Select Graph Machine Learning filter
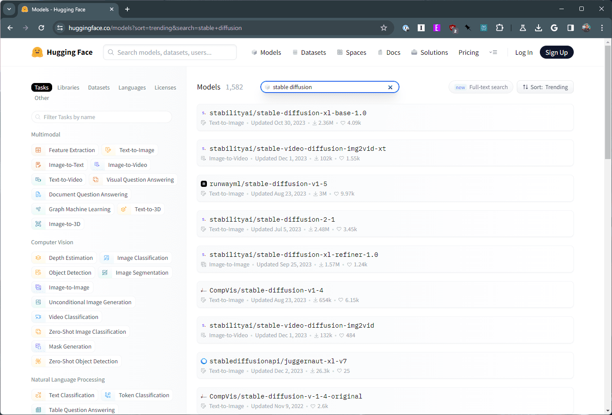Screen dimensions: 612x415 (x=73, y=209)
